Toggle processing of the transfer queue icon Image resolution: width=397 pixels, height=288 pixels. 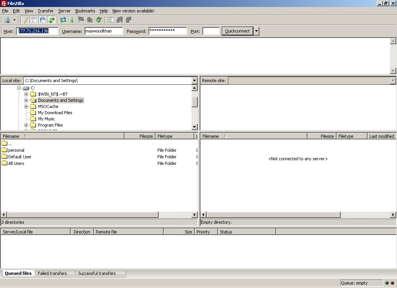72,20
